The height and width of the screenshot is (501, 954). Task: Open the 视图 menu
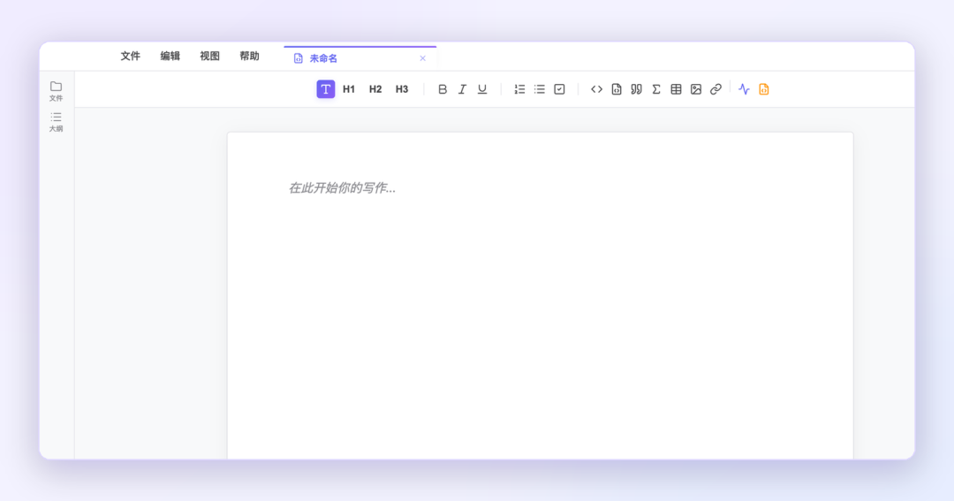click(210, 56)
